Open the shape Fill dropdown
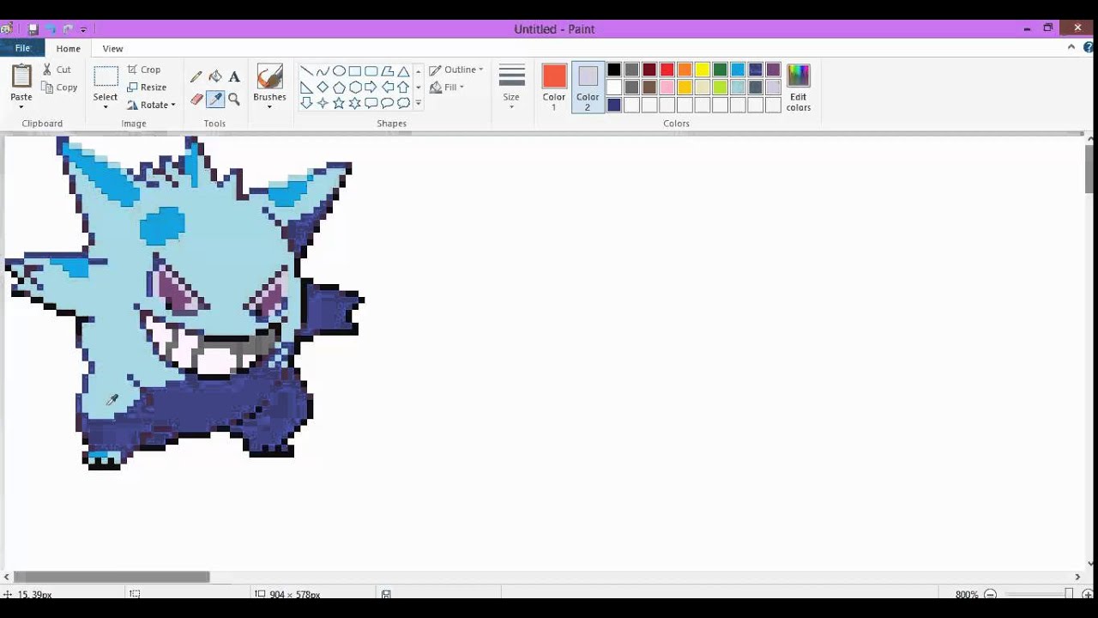This screenshot has height=618, width=1098. 447,88
